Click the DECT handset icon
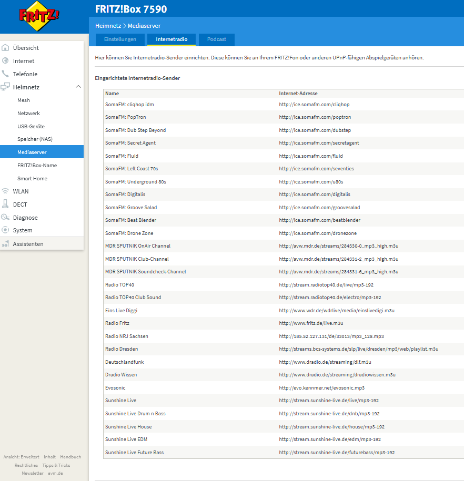This screenshot has height=481, width=464. point(5,204)
